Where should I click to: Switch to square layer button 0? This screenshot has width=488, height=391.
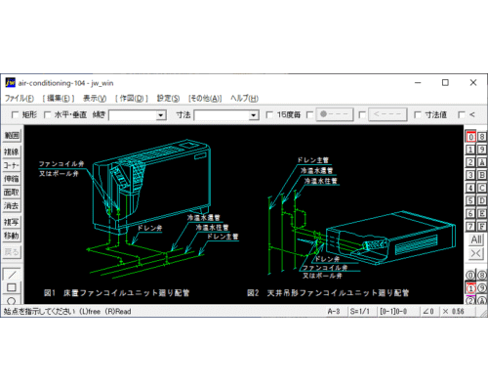point(470,137)
